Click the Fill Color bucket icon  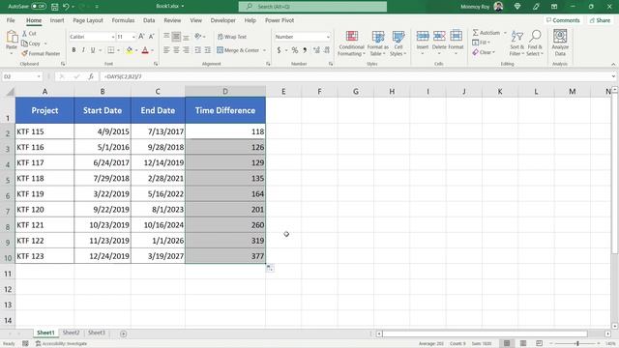pyautogui.click(x=129, y=50)
